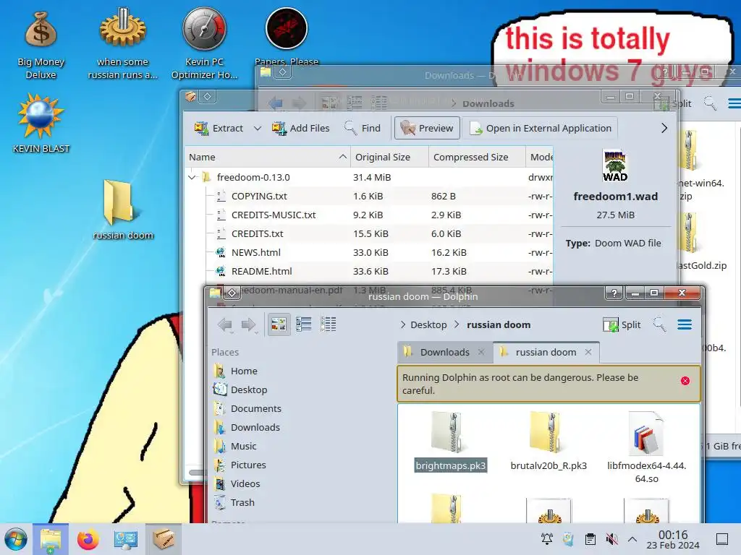This screenshot has width=741, height=555.
Task: Select CREDITS.txt in archive
Action: click(x=257, y=233)
